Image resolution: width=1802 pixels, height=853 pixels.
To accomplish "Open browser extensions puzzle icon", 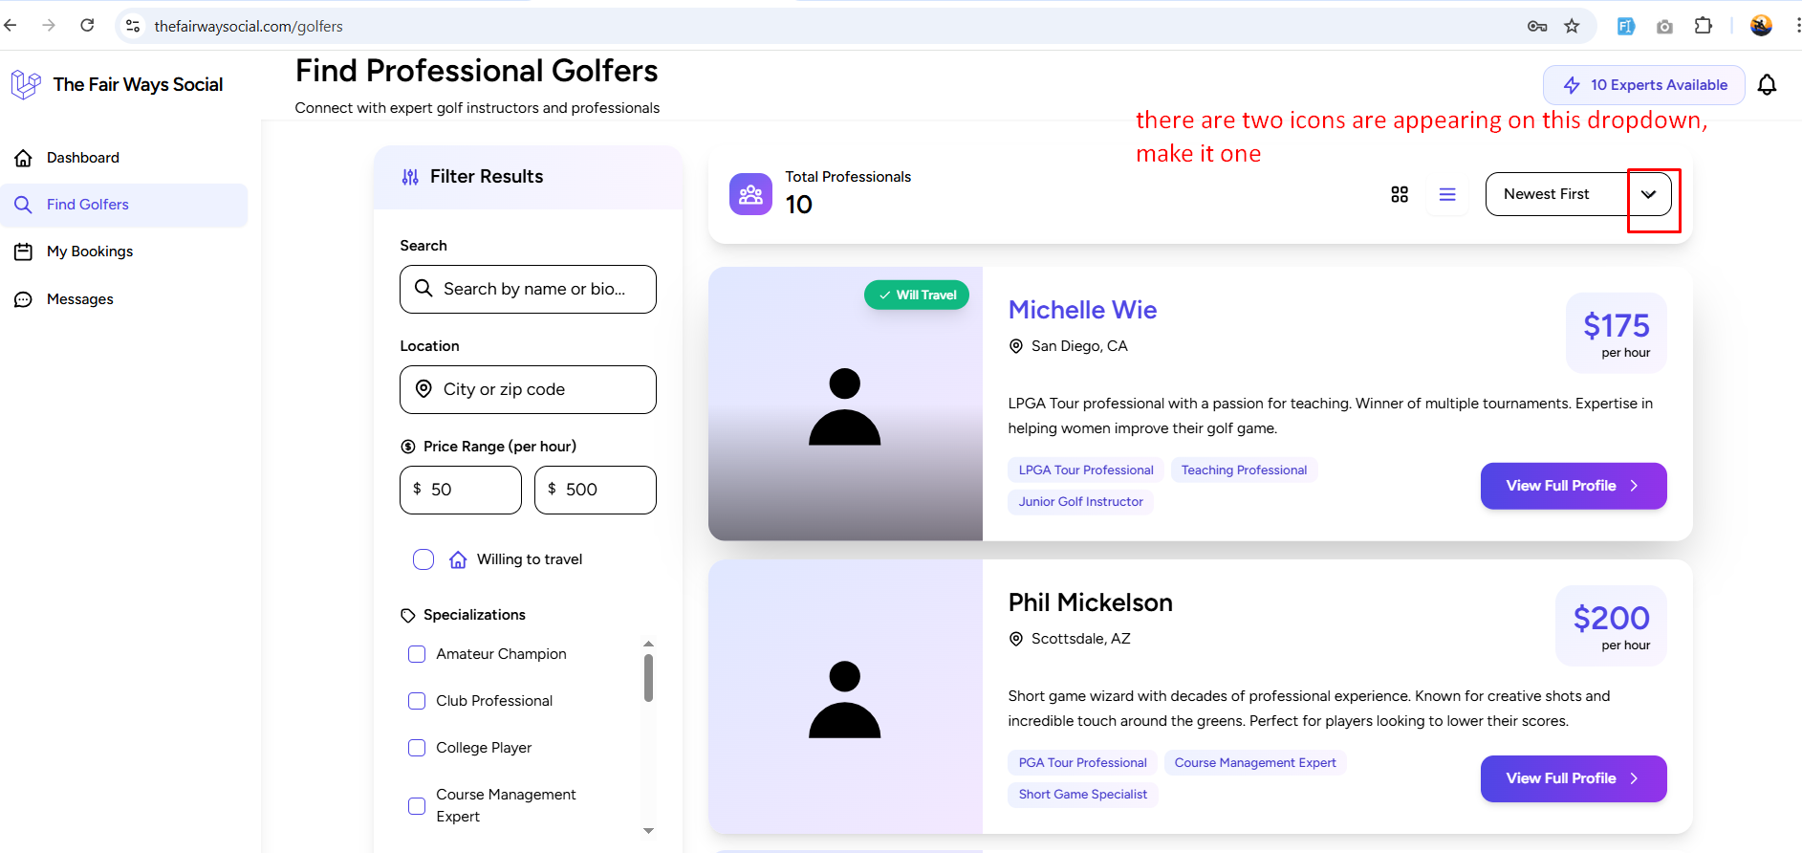I will (1703, 26).
